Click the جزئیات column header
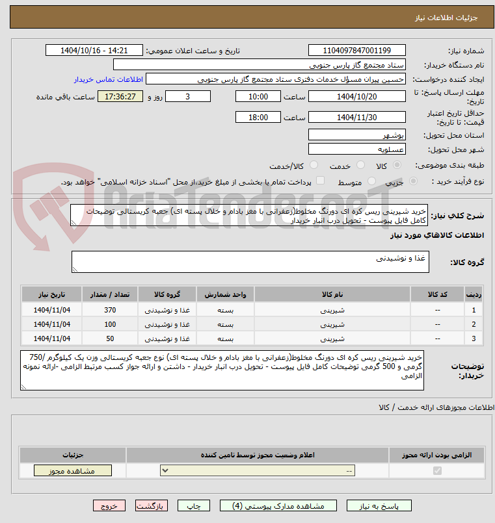The height and width of the screenshot is (523, 495). tap(73, 455)
